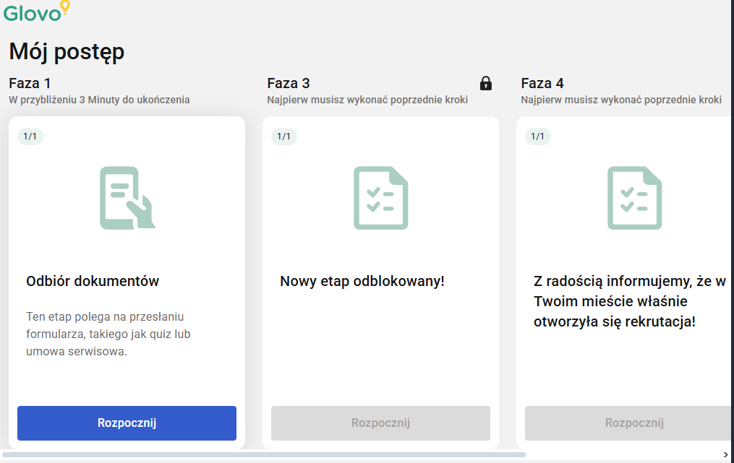This screenshot has width=734, height=463.
Task: Select the Faza 3 heading
Action: pos(288,83)
